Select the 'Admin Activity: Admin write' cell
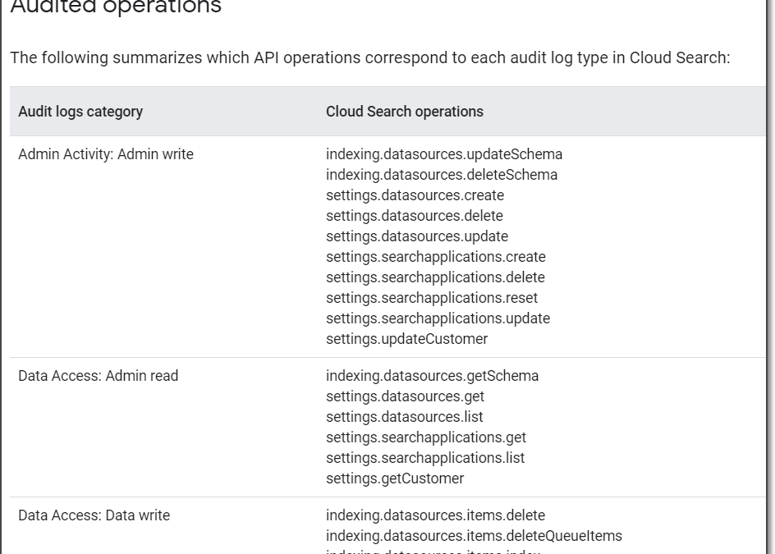 (x=106, y=154)
